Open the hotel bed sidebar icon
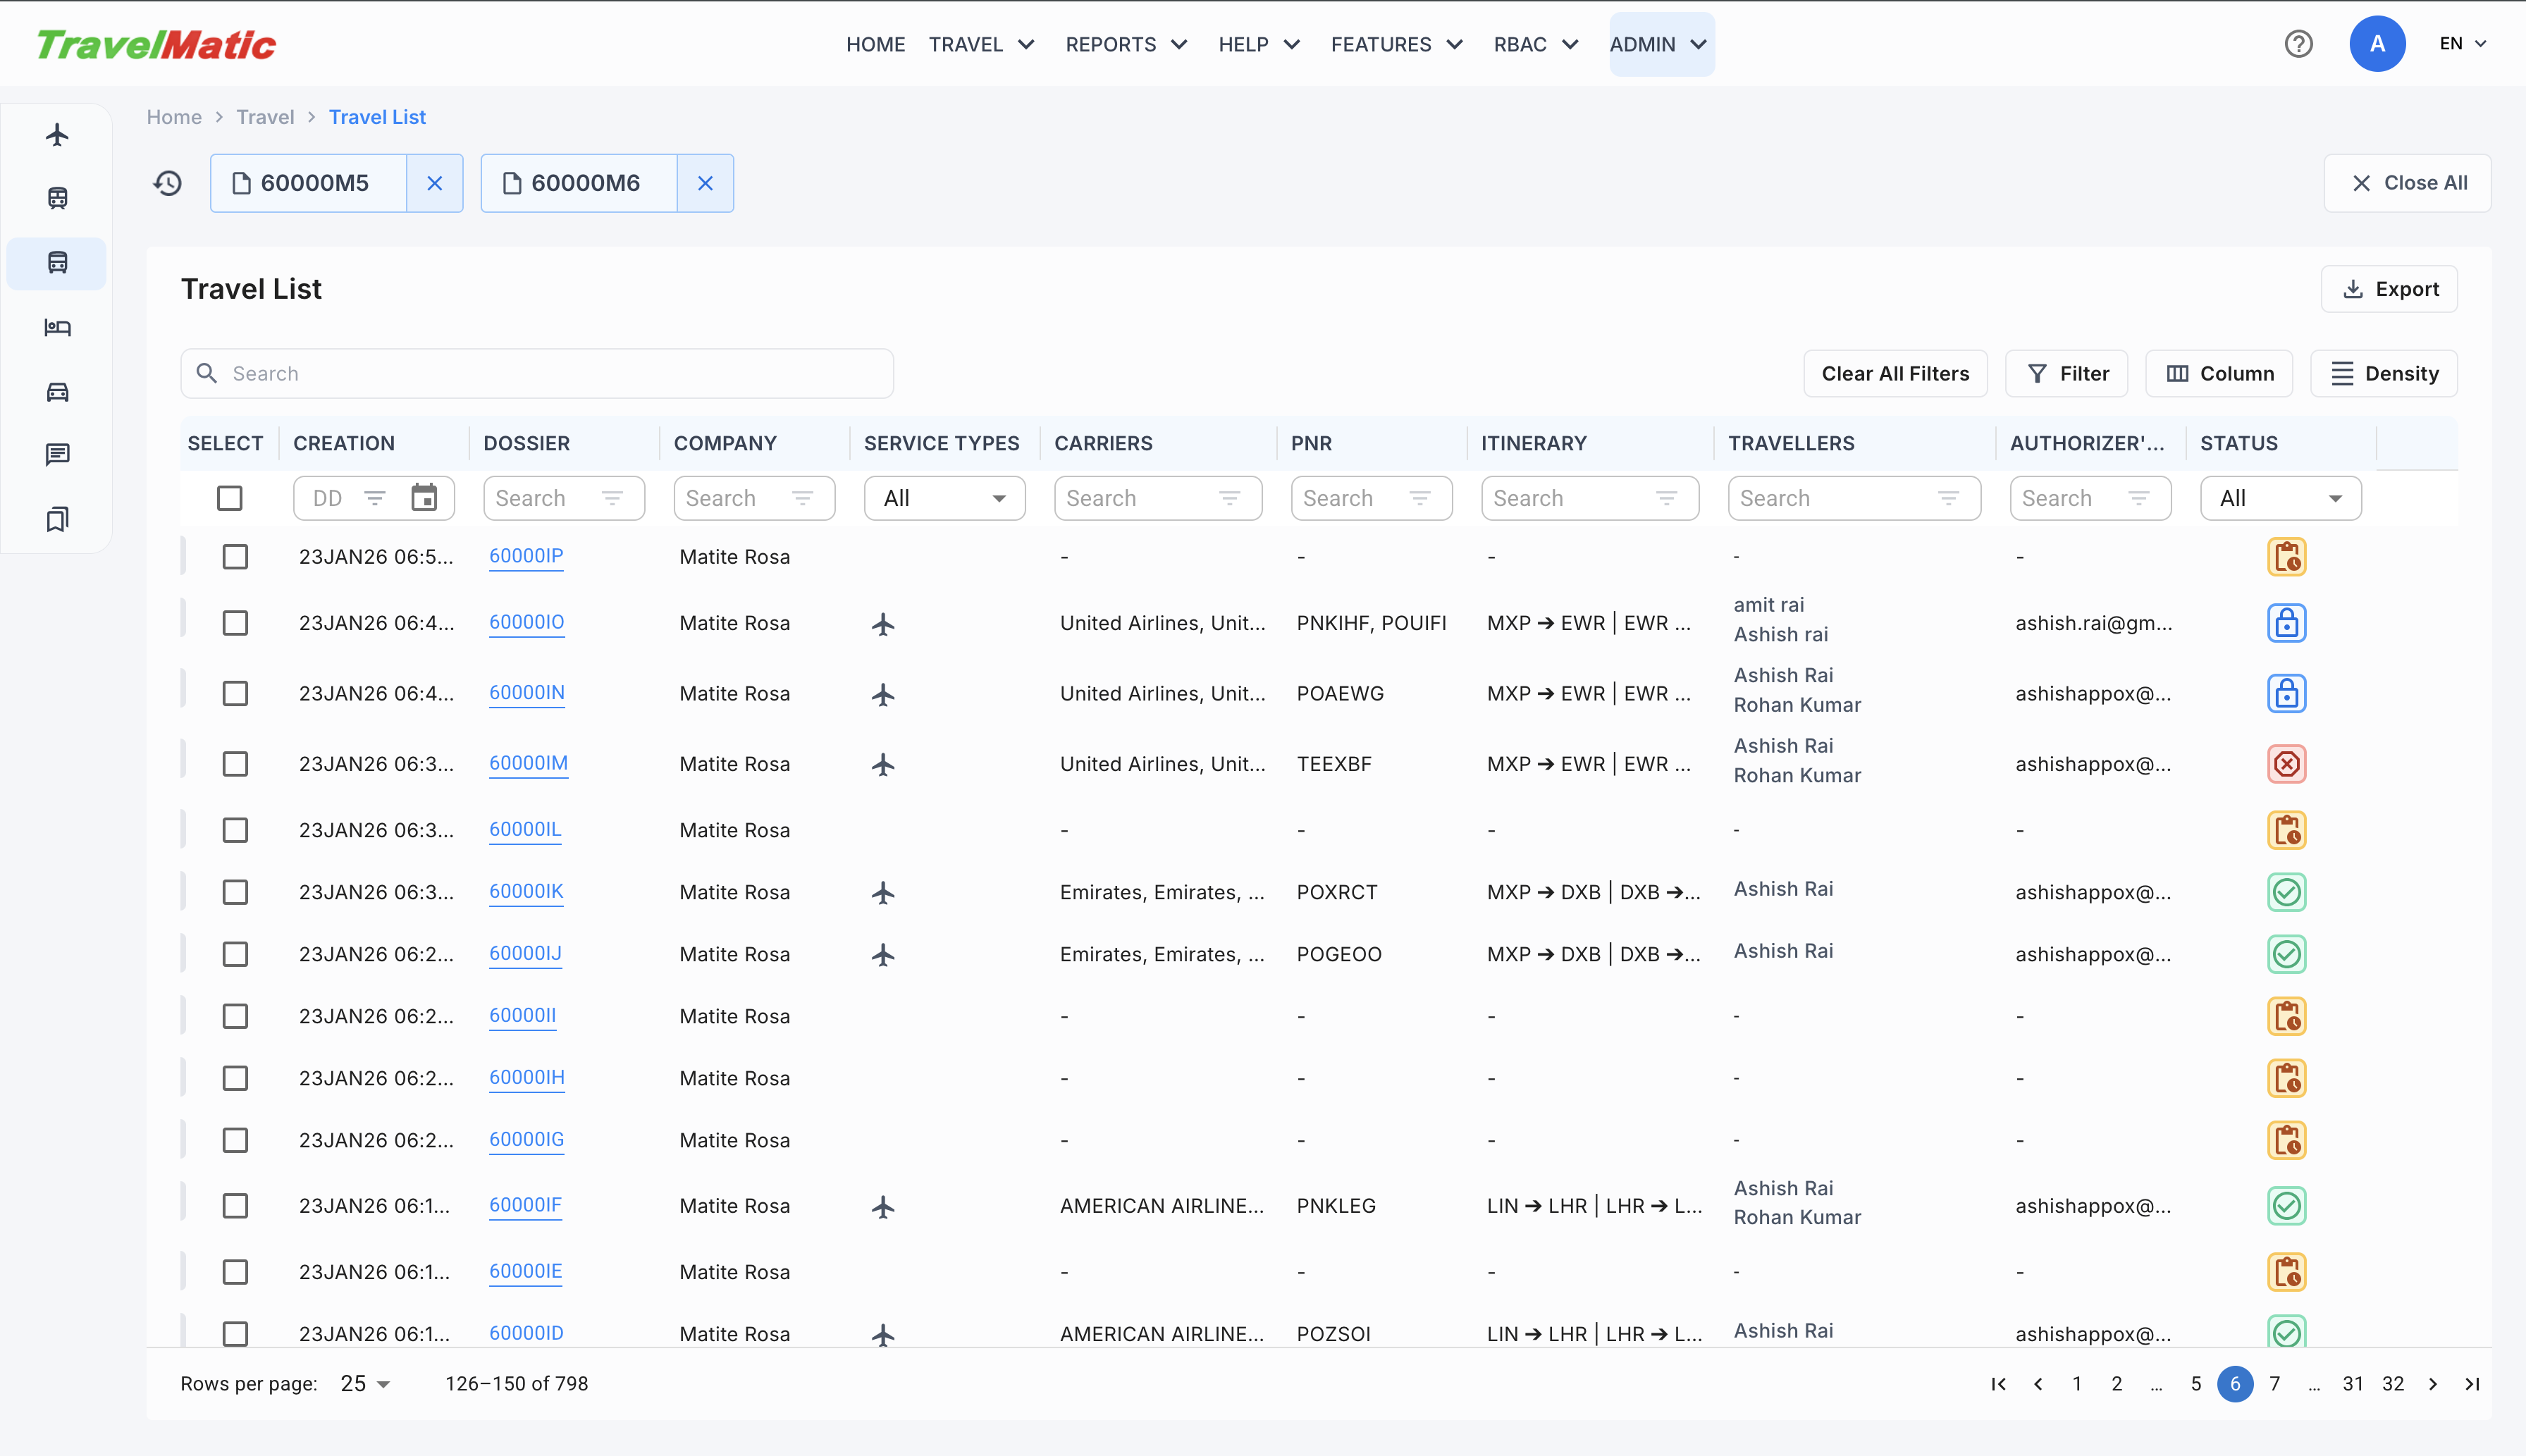This screenshot has height=1456, width=2526. [x=58, y=327]
